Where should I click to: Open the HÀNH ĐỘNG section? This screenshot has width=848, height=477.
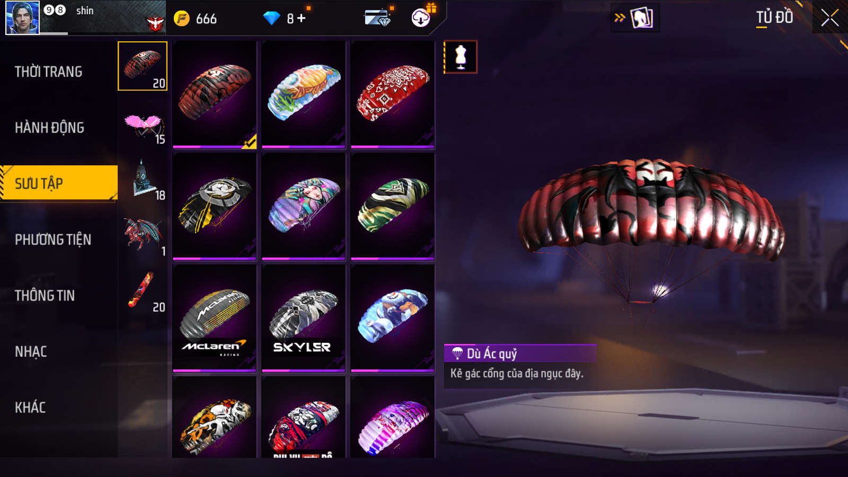coord(49,128)
